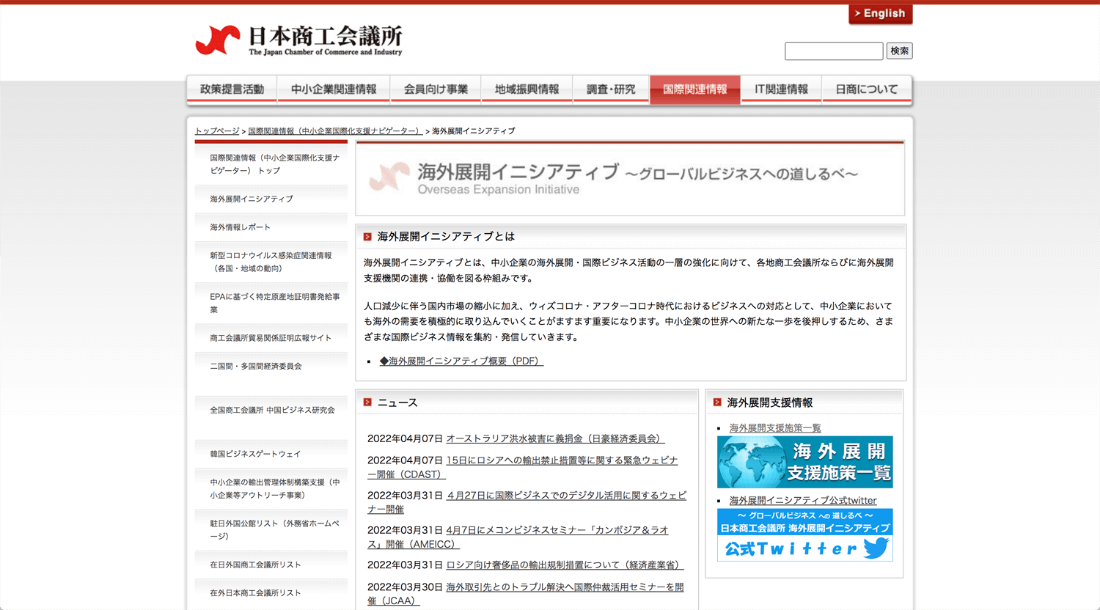Open the 地域振興情報 navigation tab
Image resolution: width=1100 pixels, height=610 pixels.
pyautogui.click(x=527, y=89)
